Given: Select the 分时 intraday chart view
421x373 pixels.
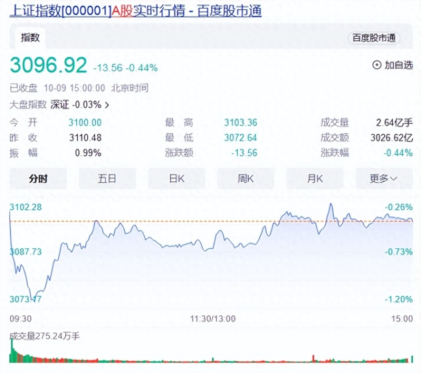Looking at the screenshot, I should pos(38,178).
